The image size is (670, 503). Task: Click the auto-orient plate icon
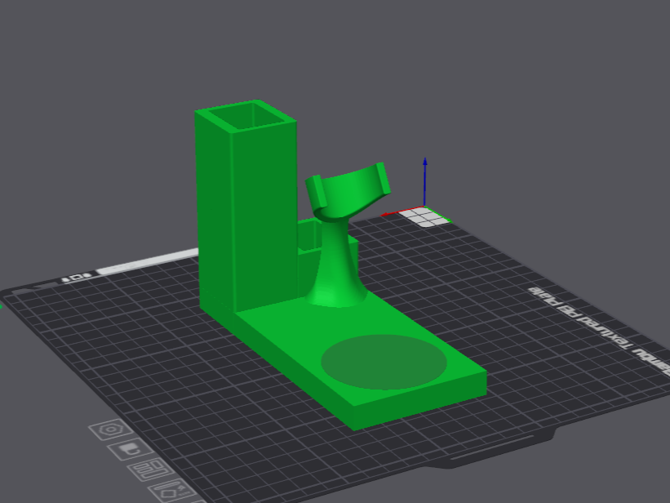click(x=171, y=490)
